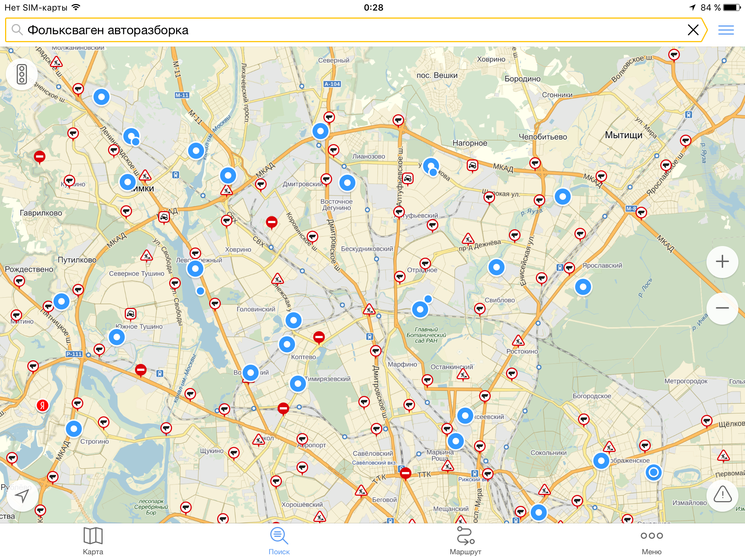Tap the selected blue pin near Преображенское
The height and width of the screenshot is (559, 745).
(x=653, y=472)
